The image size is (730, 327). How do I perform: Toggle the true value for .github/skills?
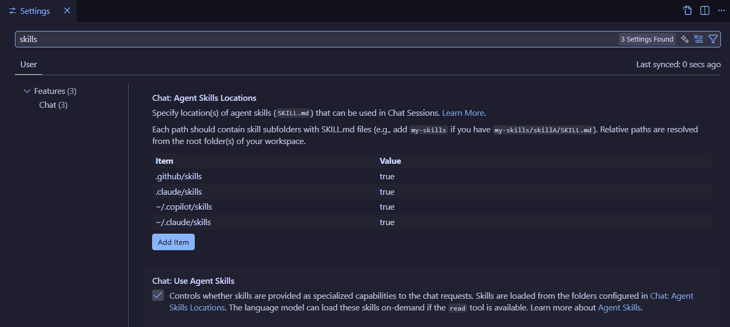tap(387, 176)
